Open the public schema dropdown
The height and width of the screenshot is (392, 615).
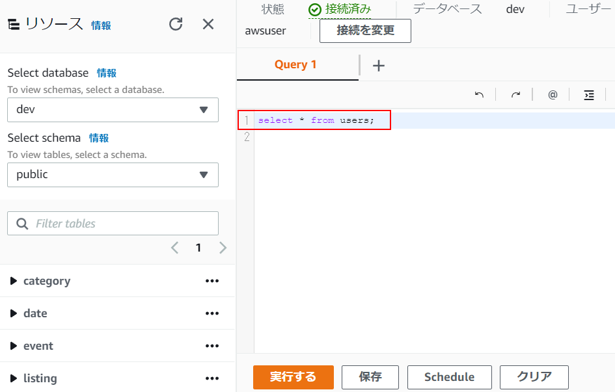(113, 175)
